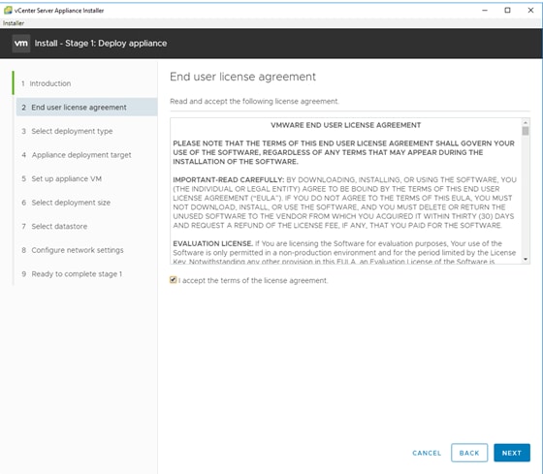Click the CANCEL link
The image size is (543, 474).
pyautogui.click(x=427, y=453)
